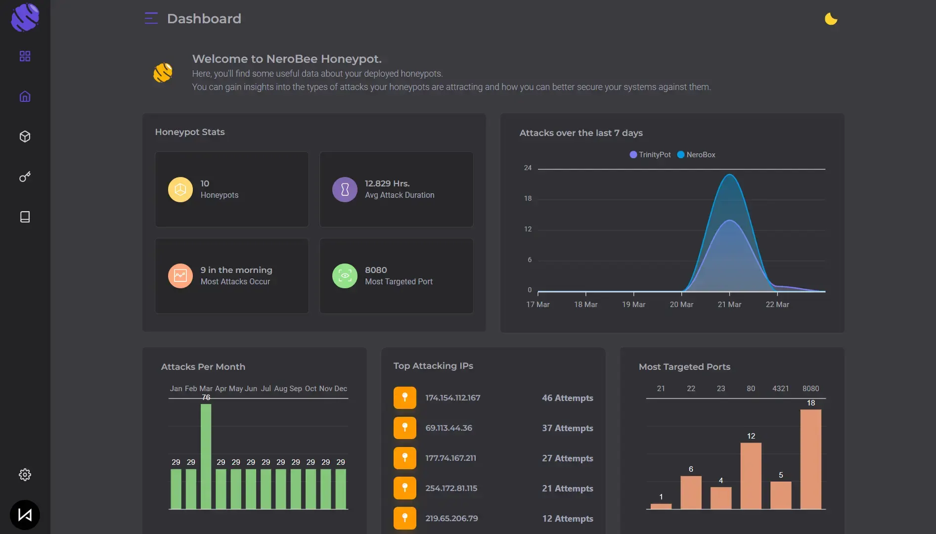Image resolution: width=936 pixels, height=534 pixels.
Task: Open the documentation book icon in sidebar
Action: (25, 217)
